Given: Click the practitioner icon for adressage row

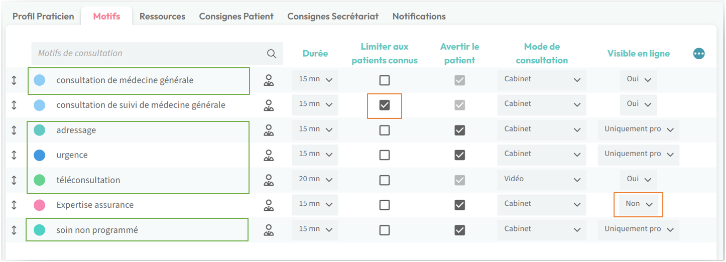Looking at the screenshot, I should pyautogui.click(x=269, y=130).
